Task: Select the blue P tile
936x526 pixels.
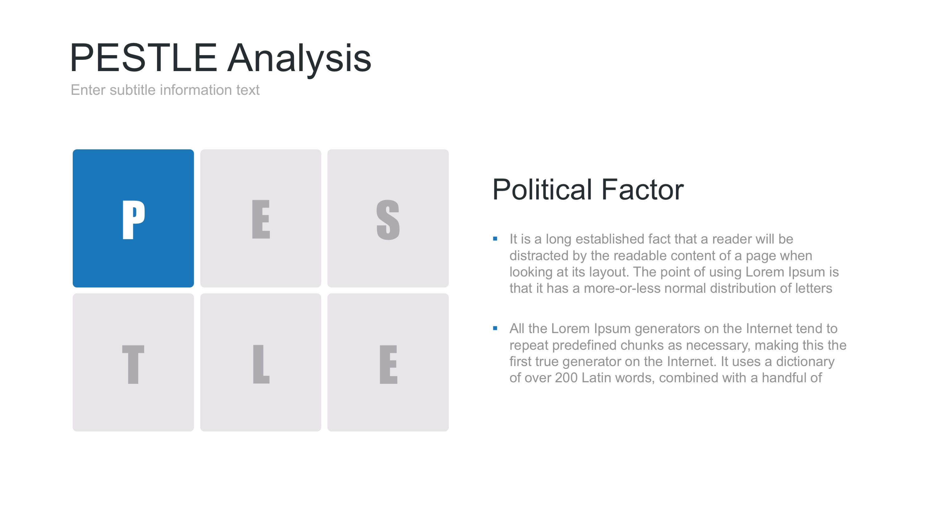Action: coord(133,218)
